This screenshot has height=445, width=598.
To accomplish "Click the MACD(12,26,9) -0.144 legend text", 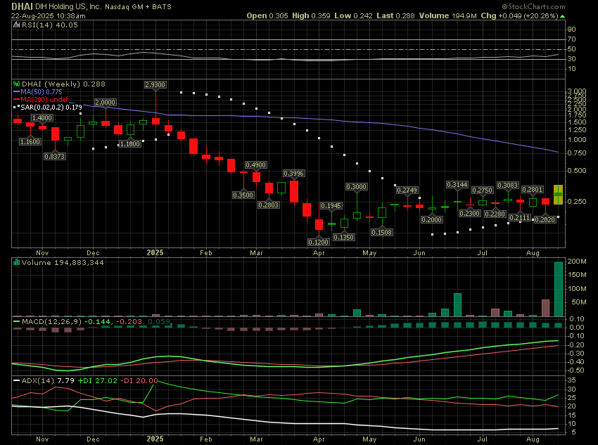I will click(66, 321).
